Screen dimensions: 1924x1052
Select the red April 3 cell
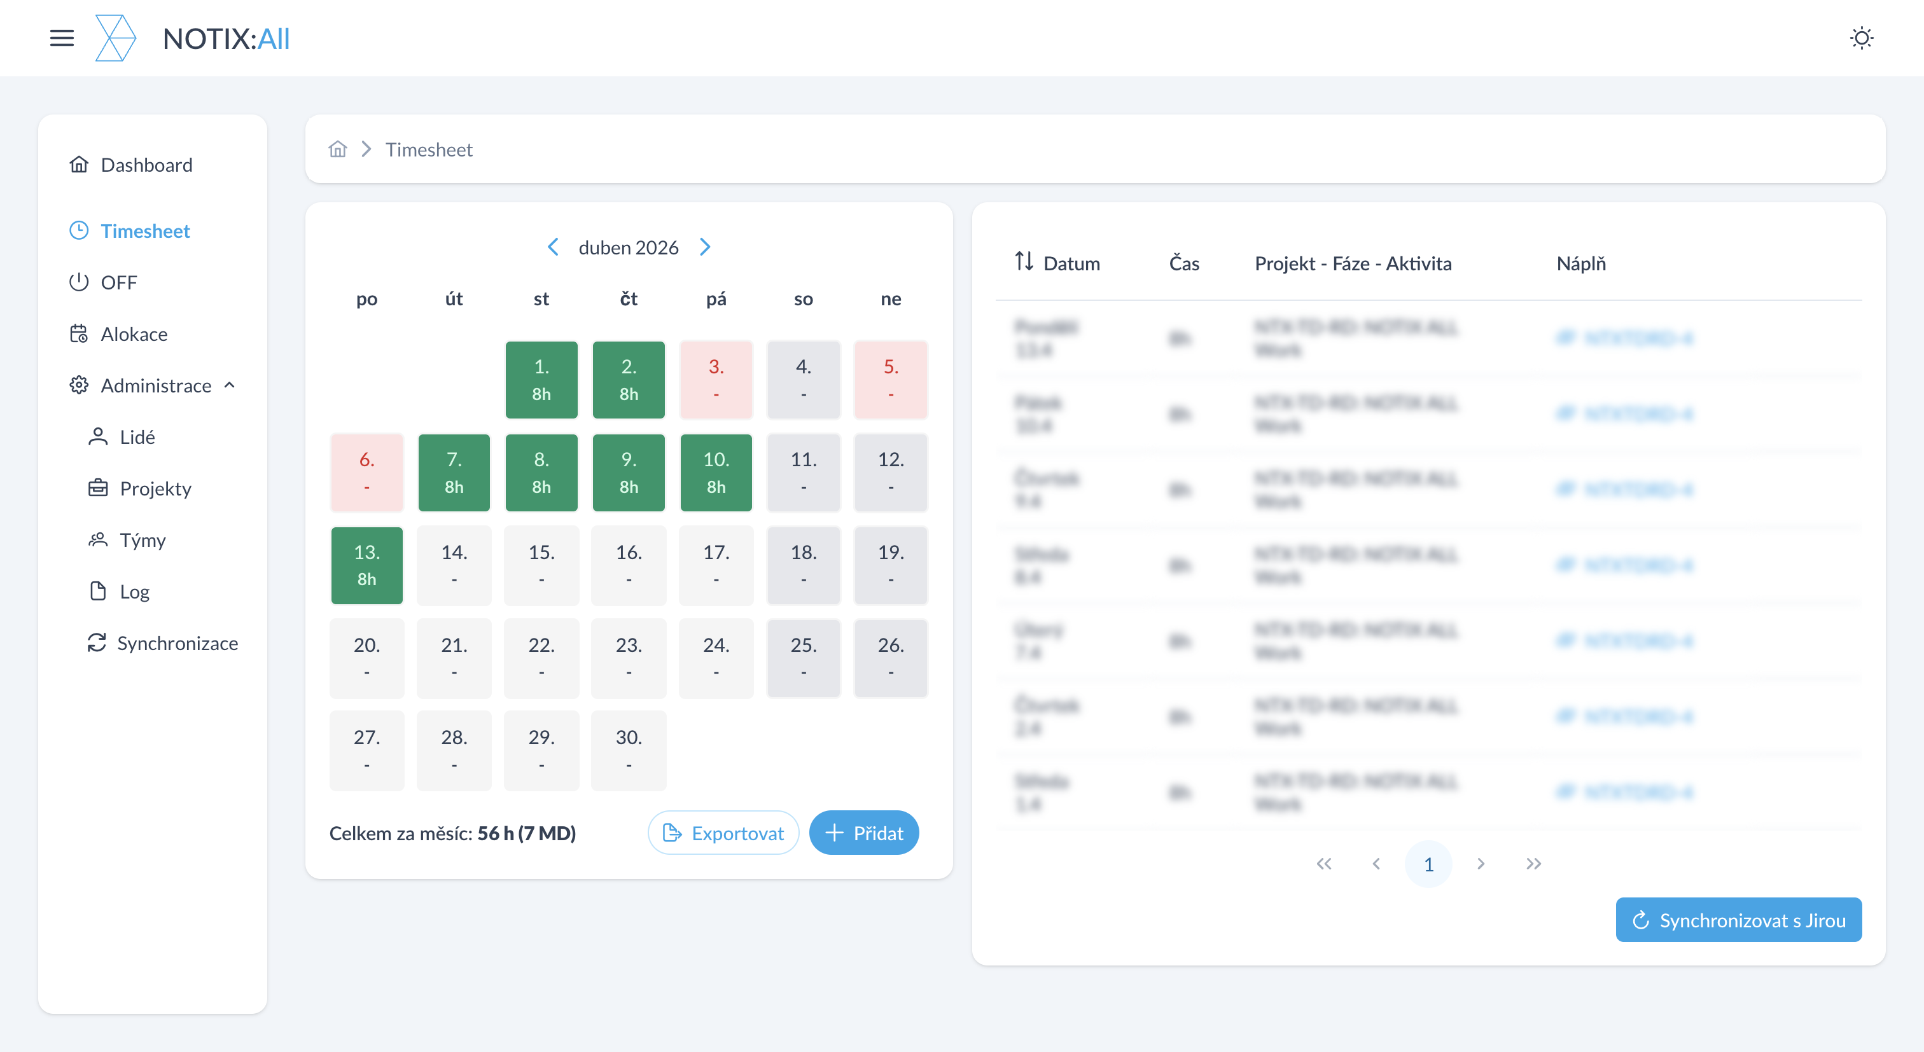(716, 379)
